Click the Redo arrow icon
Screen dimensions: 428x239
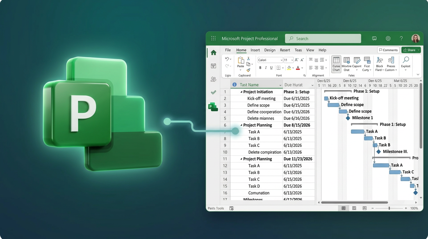(x=227, y=66)
